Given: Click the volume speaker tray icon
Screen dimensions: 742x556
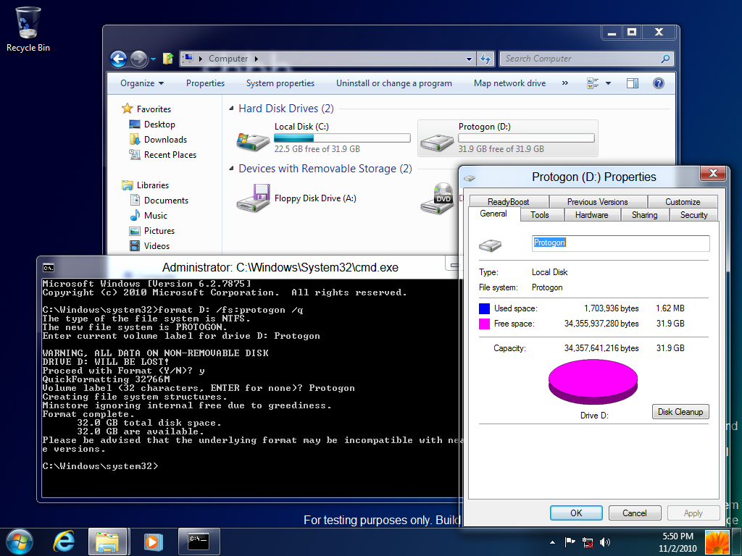Looking at the screenshot, I should (605, 542).
